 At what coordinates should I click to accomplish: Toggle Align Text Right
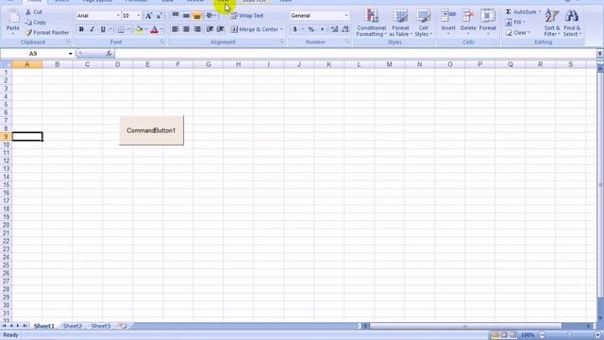coord(197,29)
